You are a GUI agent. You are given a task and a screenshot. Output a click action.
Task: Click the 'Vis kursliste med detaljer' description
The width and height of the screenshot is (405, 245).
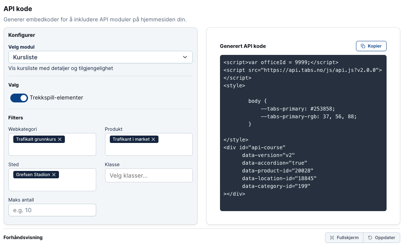(x=61, y=68)
